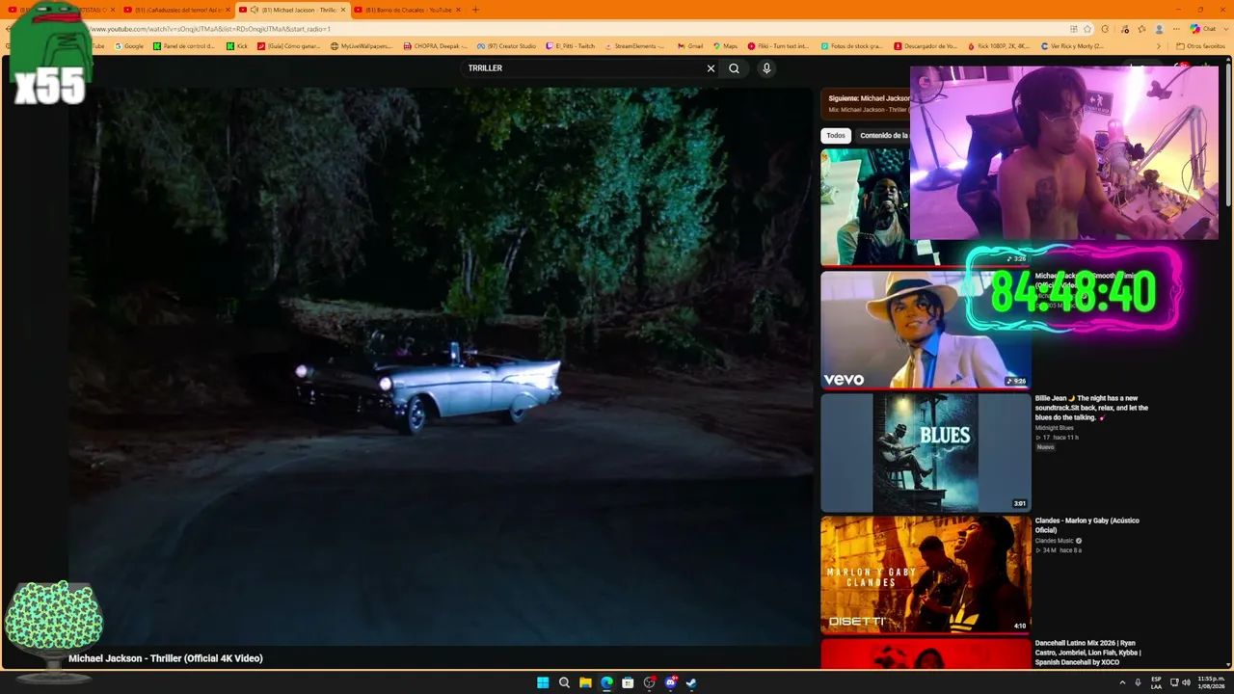Close the Michael Jackson - Thriller tab
Viewport: 1234px width, 694px height.
pos(342,10)
